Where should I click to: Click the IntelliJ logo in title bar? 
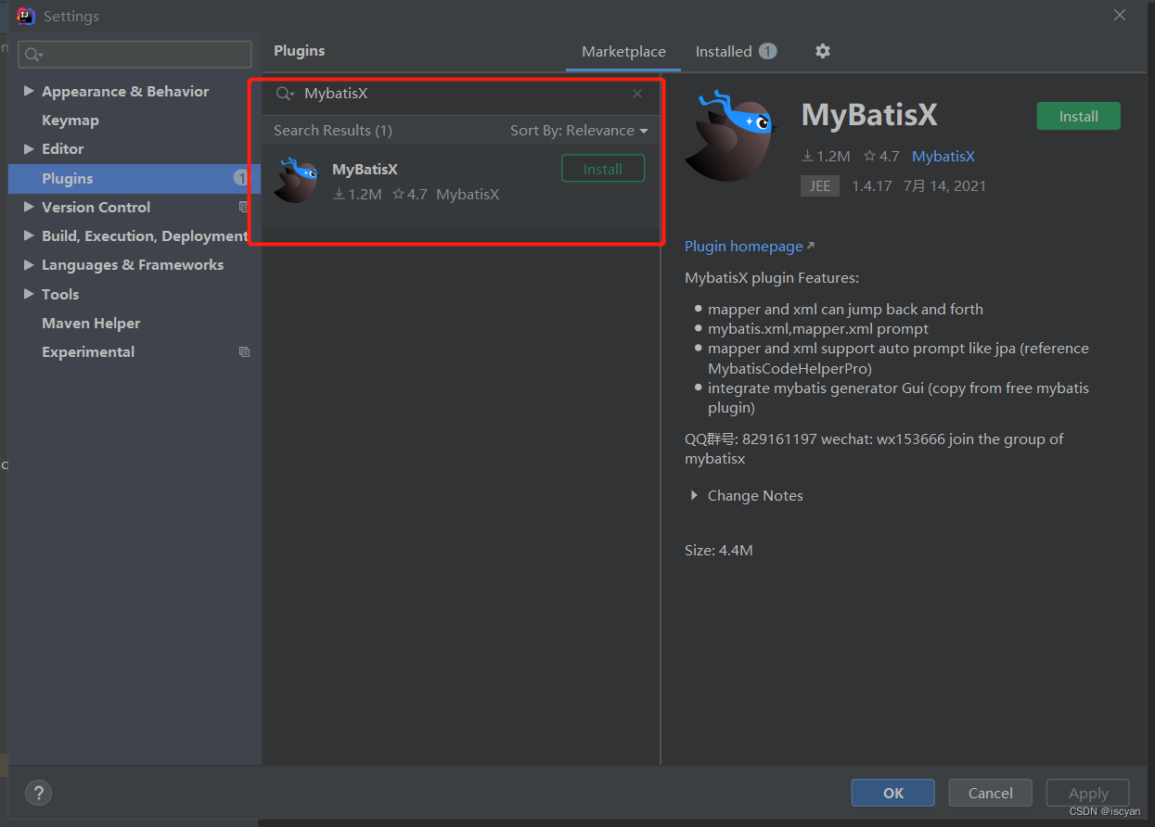tap(26, 16)
